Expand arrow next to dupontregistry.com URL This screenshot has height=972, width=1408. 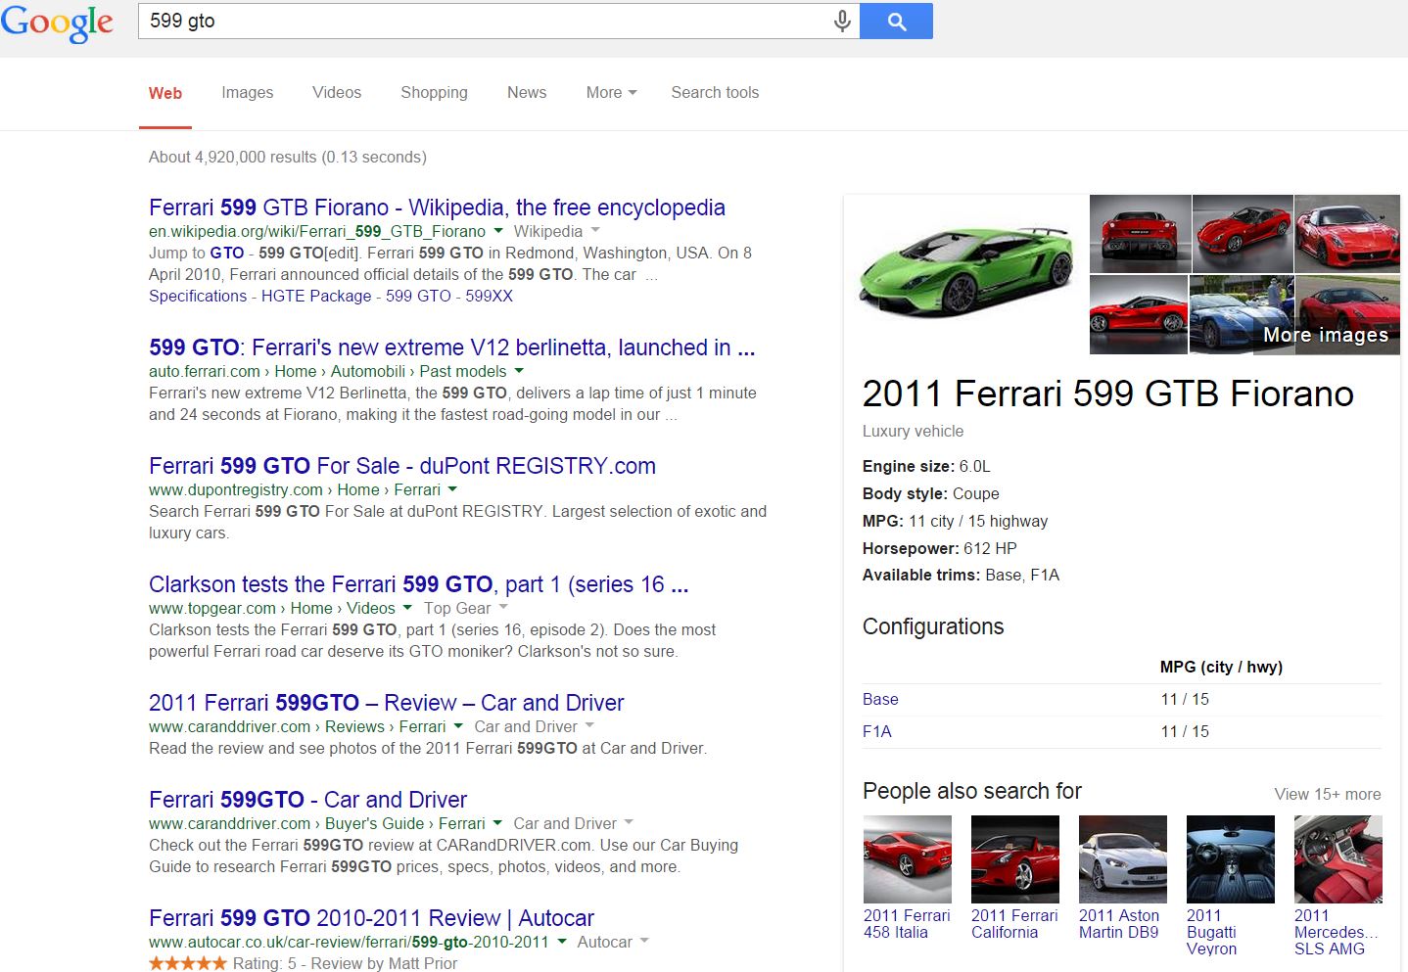(x=452, y=489)
